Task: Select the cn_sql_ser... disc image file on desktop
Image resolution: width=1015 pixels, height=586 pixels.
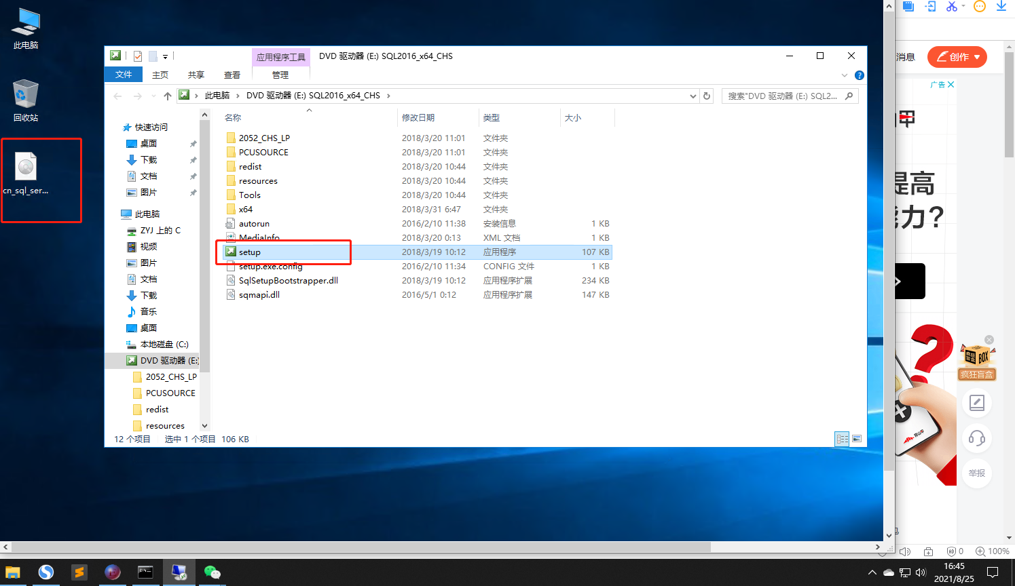Action: tap(26, 174)
